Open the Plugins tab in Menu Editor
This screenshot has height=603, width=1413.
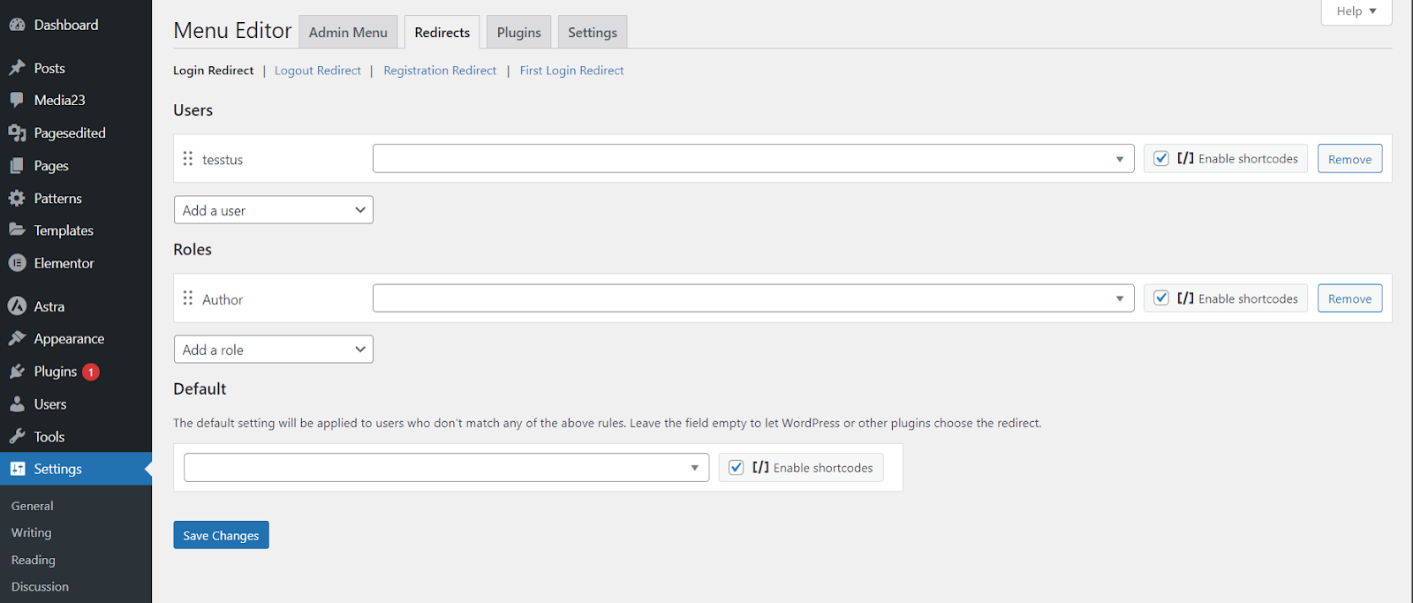518,33
